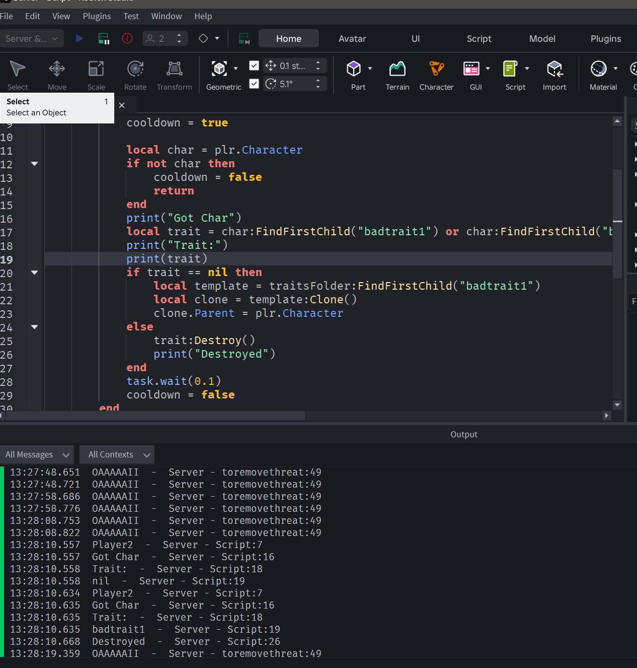The height and width of the screenshot is (668, 637).
Task: Click the blue Play test button
Action: [x=79, y=38]
